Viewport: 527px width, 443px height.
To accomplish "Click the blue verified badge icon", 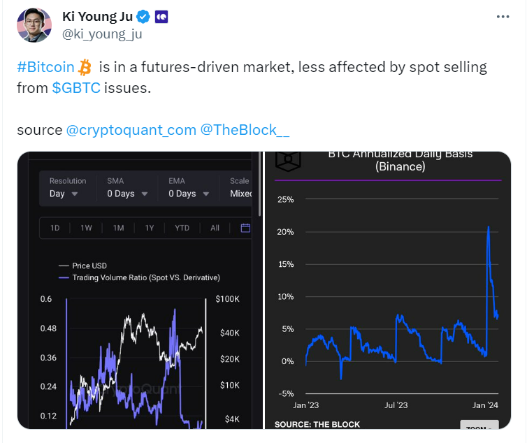I will coord(143,17).
